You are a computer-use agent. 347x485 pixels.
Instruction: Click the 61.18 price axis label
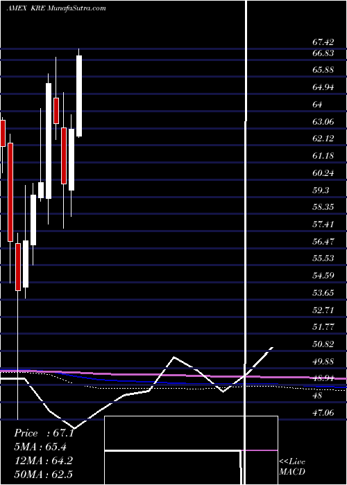(322, 156)
